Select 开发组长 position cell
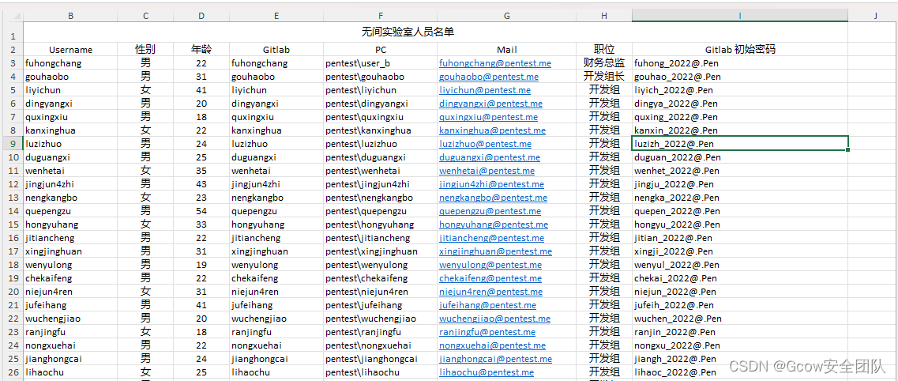Viewport: 898px width, 381px height. click(604, 77)
